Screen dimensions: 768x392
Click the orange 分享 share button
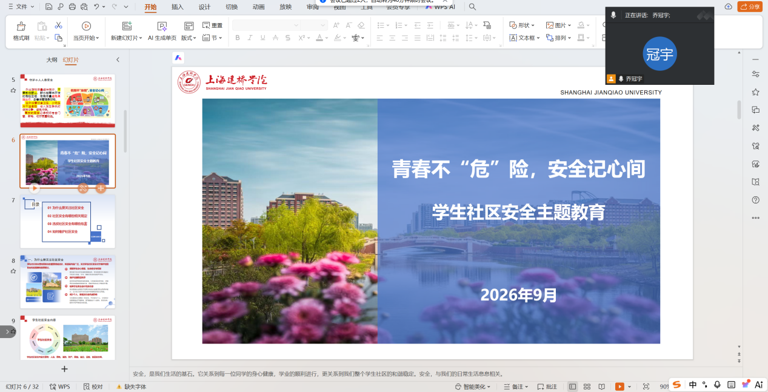[750, 7]
